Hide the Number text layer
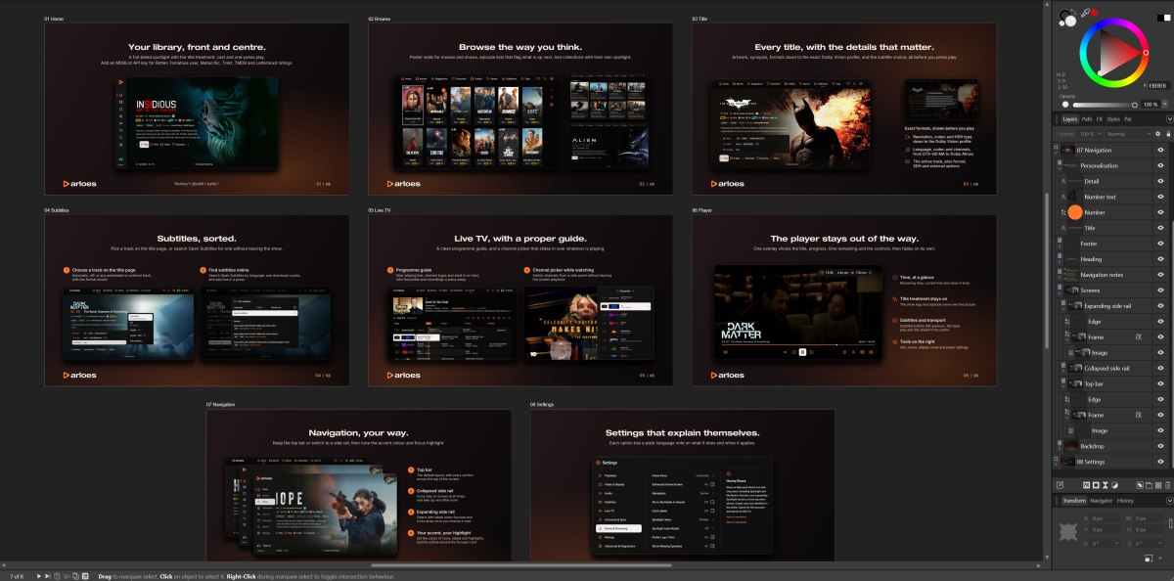Viewport: 1174px width, 581px height. click(x=1160, y=197)
